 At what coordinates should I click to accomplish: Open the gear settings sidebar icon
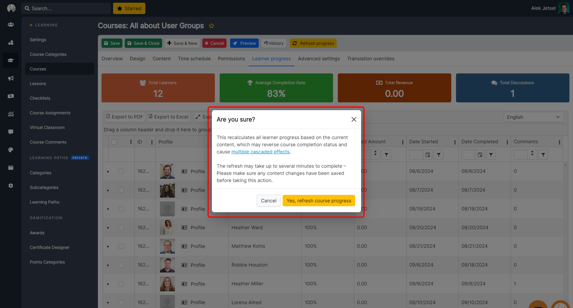coord(11,186)
